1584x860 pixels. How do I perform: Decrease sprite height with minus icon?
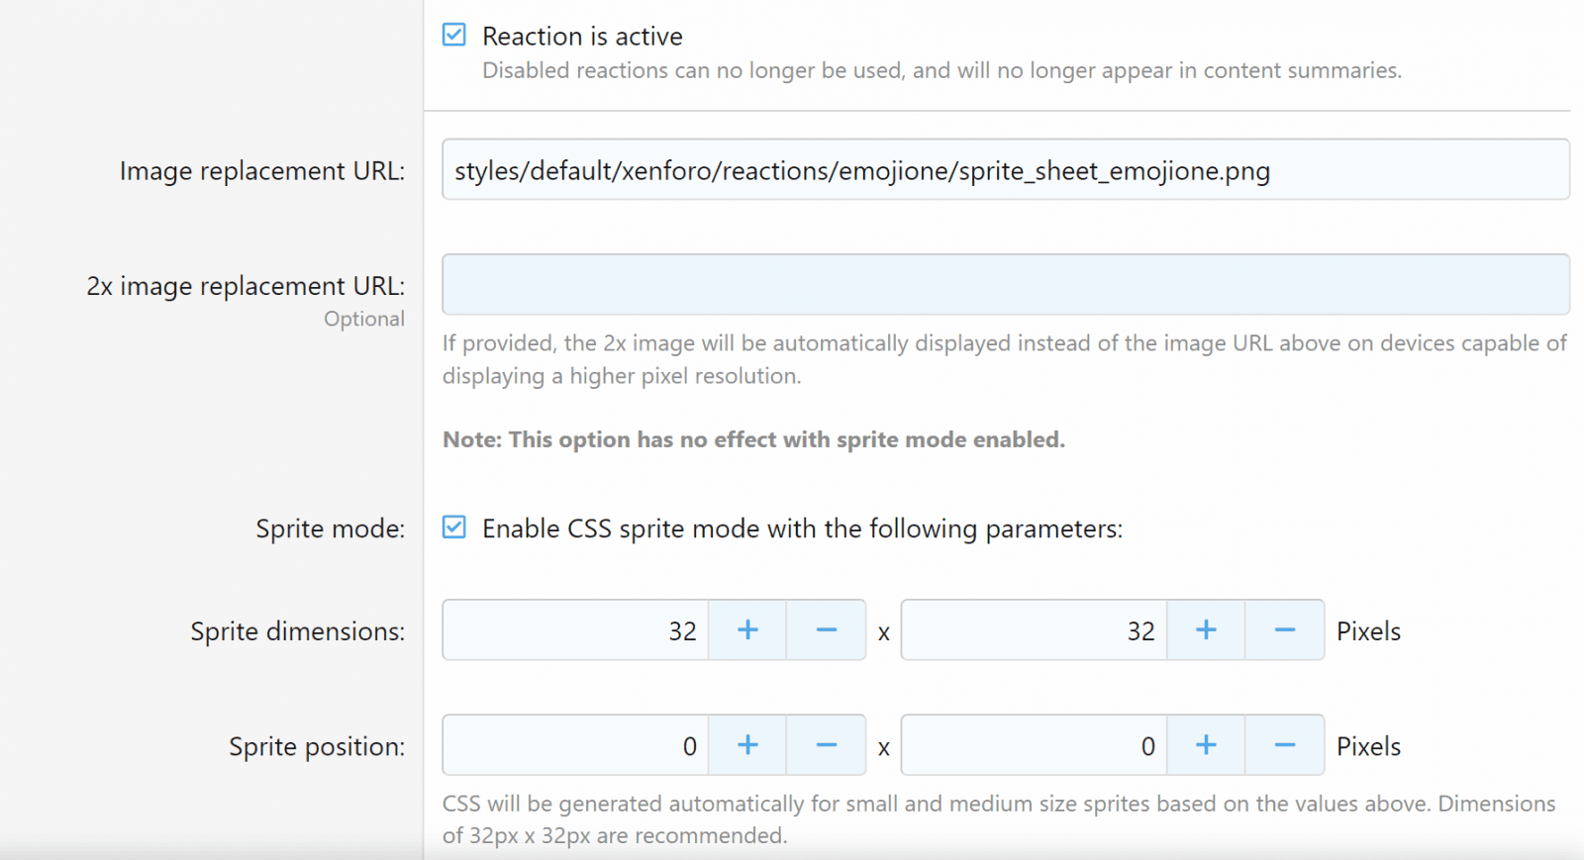coord(1285,630)
